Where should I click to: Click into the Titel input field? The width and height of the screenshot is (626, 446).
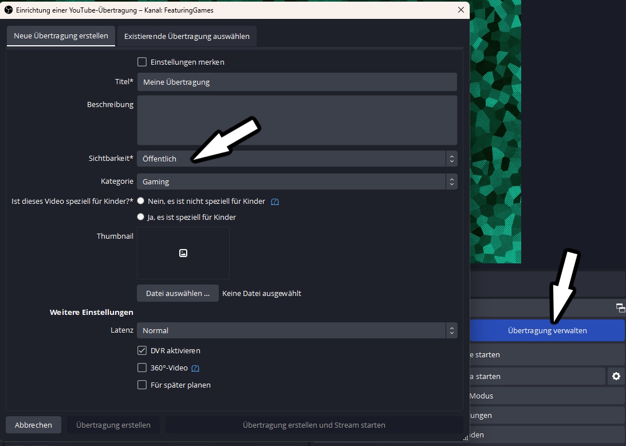point(297,82)
